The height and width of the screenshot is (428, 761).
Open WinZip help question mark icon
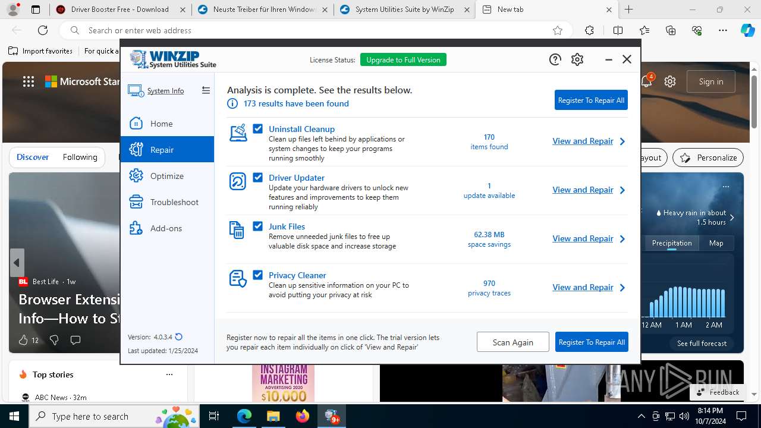tap(555, 59)
